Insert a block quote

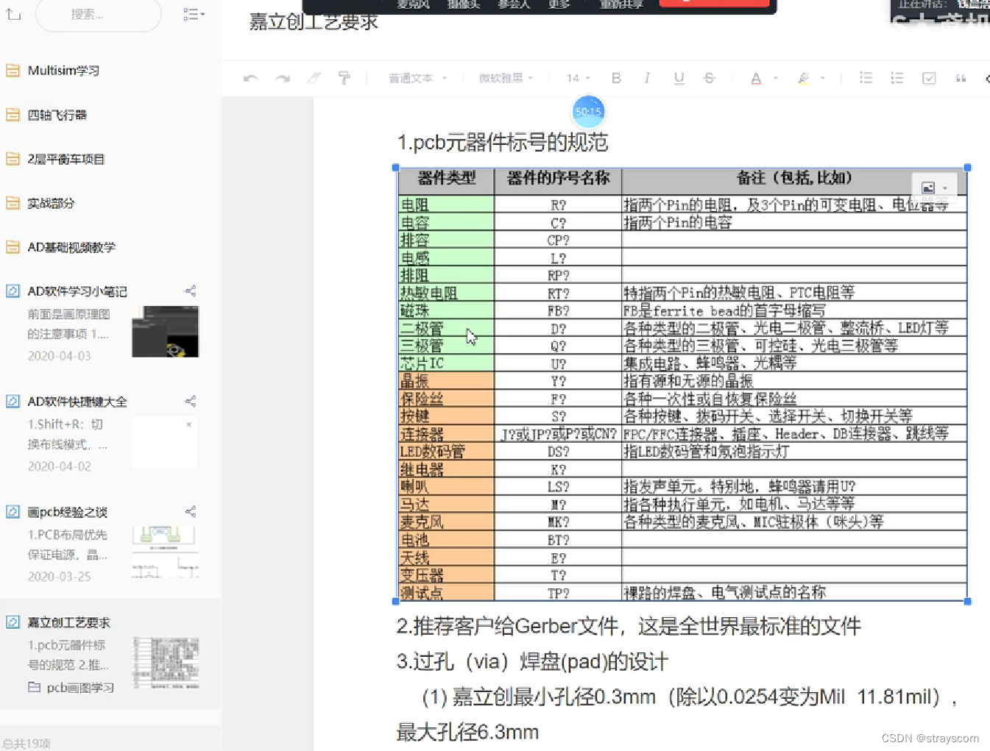click(961, 78)
